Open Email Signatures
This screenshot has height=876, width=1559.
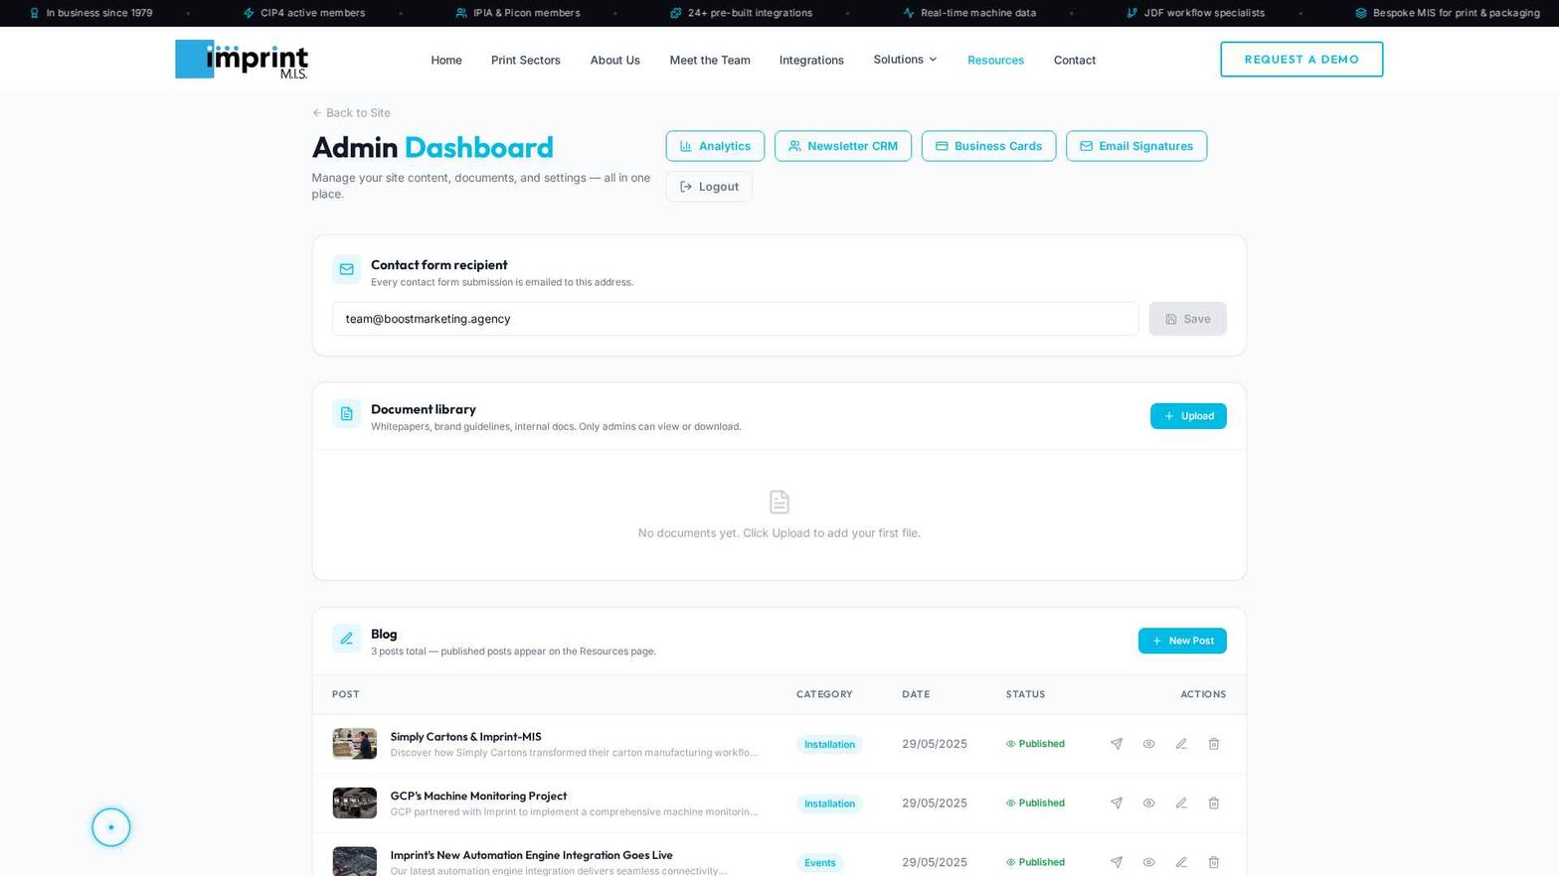click(x=1136, y=146)
